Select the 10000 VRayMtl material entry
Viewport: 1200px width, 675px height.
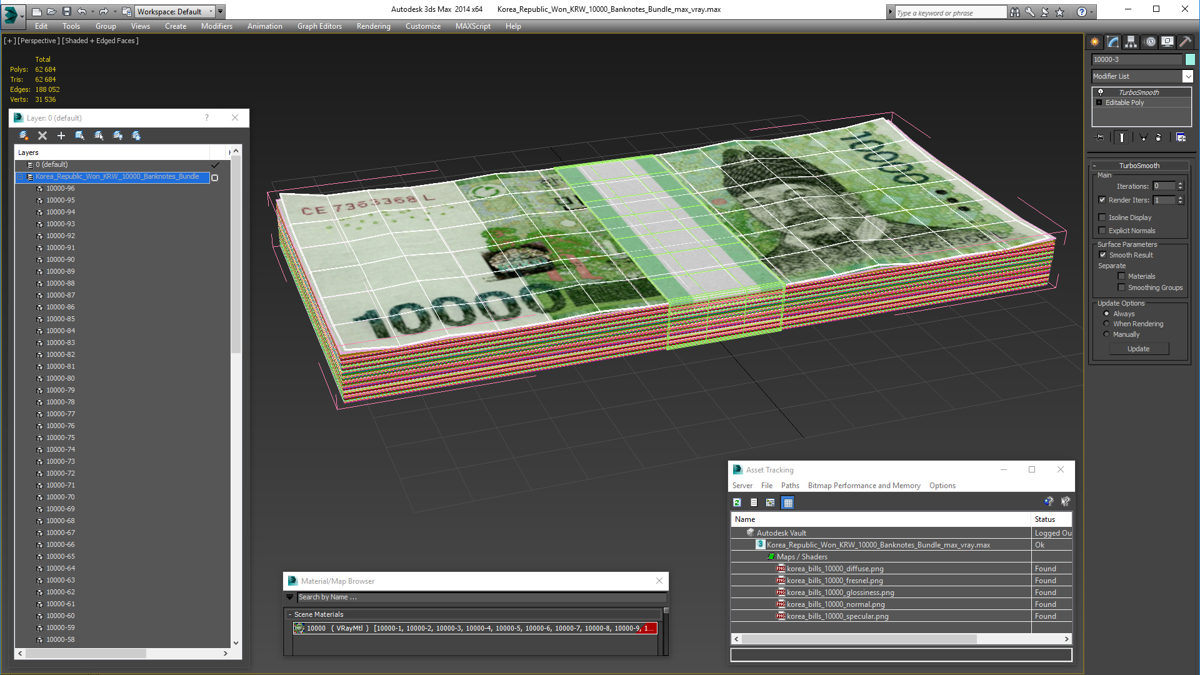coord(475,628)
